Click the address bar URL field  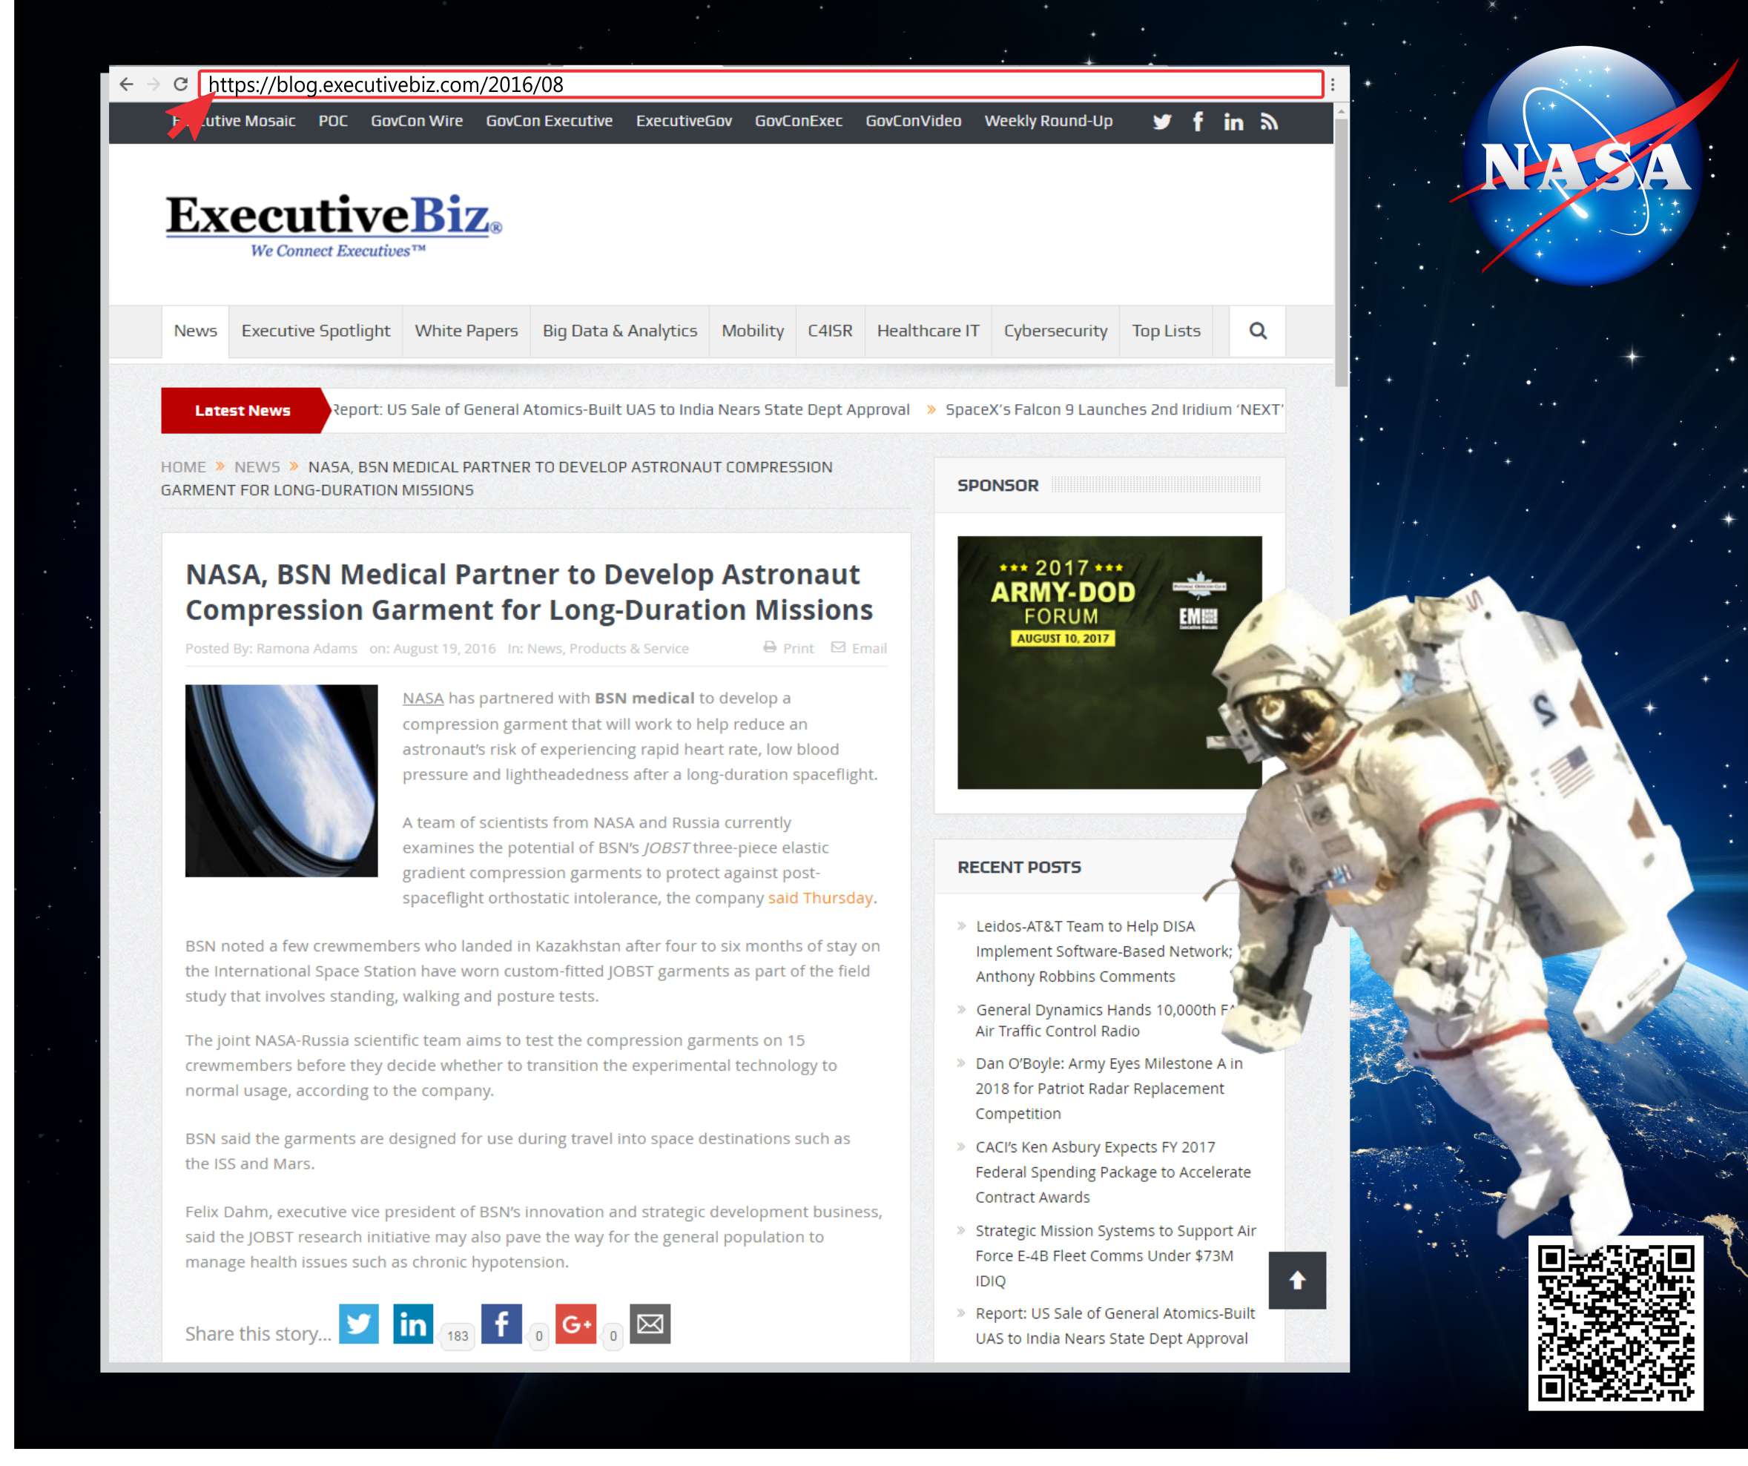point(761,84)
